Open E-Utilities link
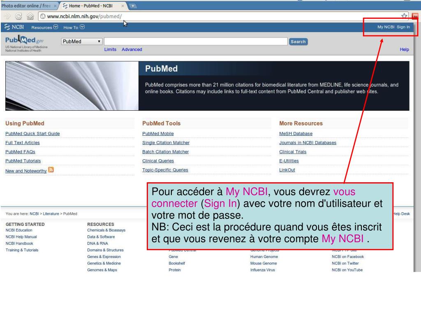 289,161
